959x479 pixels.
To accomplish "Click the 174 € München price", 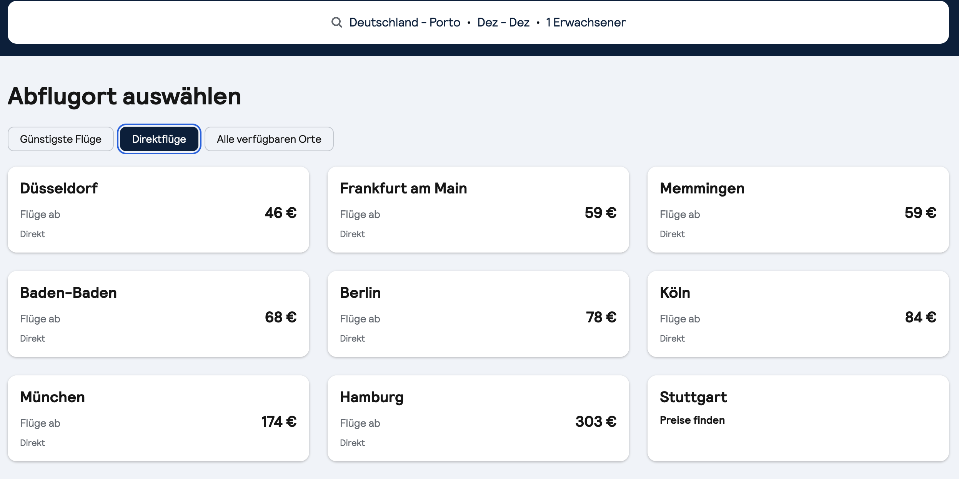I will click(x=279, y=422).
